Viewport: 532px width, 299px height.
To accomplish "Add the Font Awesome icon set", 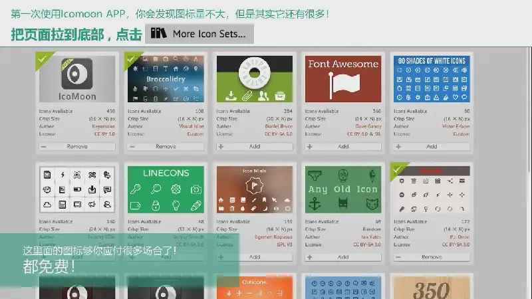I will coord(343,146).
